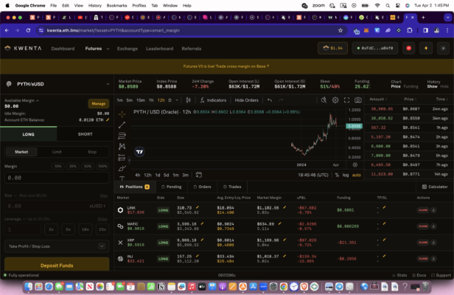Toggle log scale on chart
454x295 pixels.
346,175
